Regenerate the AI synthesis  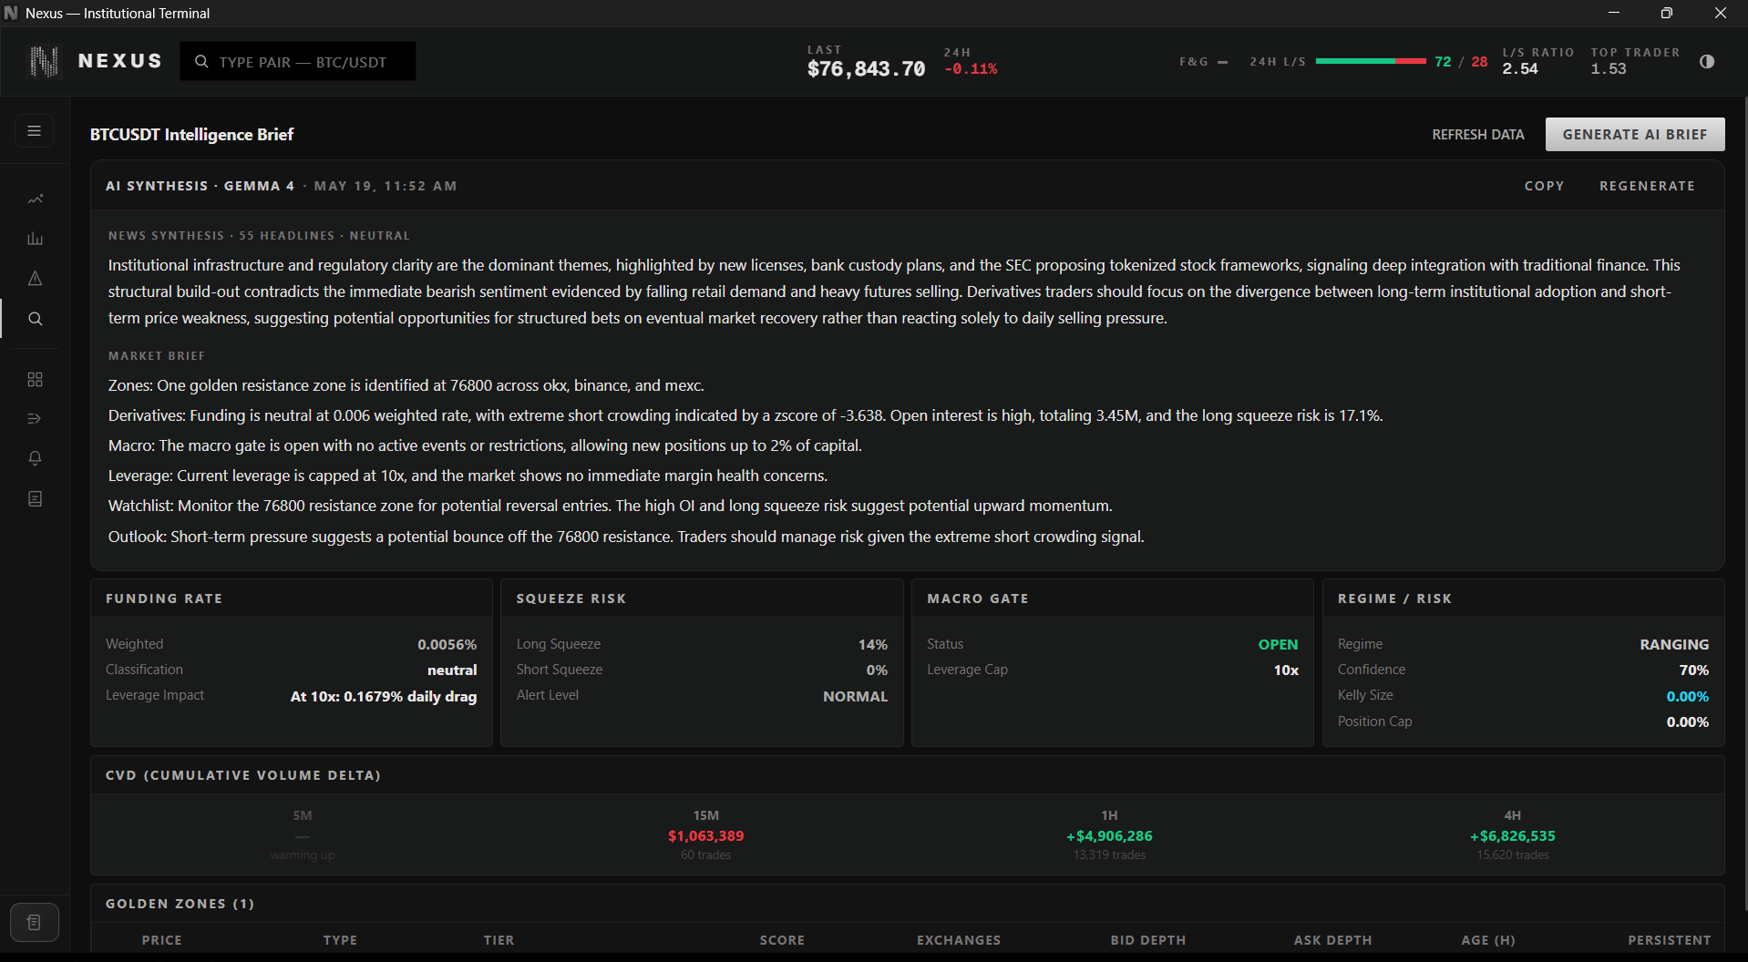pyautogui.click(x=1647, y=186)
